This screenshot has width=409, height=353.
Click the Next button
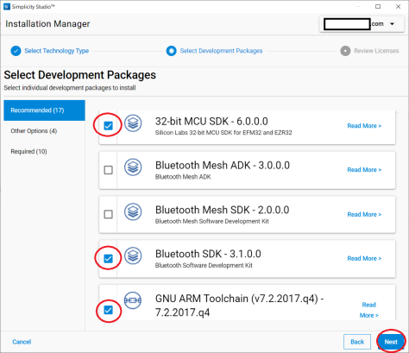(391, 342)
